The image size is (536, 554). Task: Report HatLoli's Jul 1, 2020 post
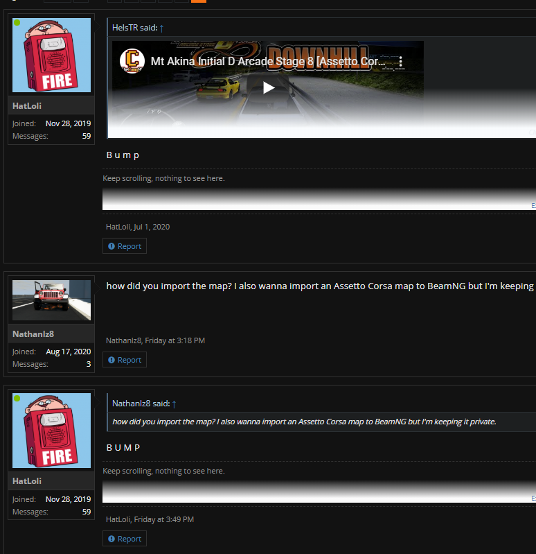point(125,246)
